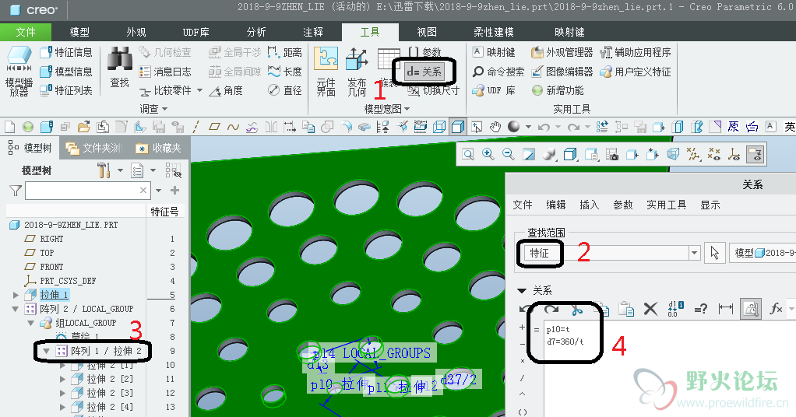Switch to the 分析 ribbon tab
The image size is (796, 417).
255,32
